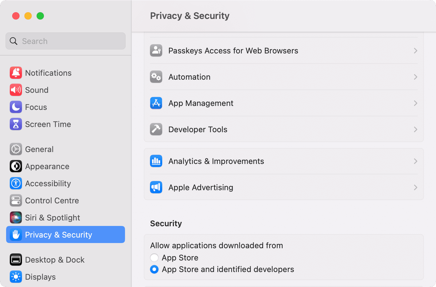Click the Appearance icon in sidebar
Viewport: 436px width, 287px height.
[16, 166]
